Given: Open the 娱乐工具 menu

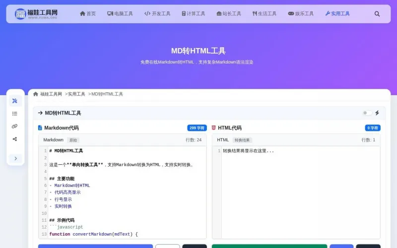Looking at the screenshot, I should 301,14.
